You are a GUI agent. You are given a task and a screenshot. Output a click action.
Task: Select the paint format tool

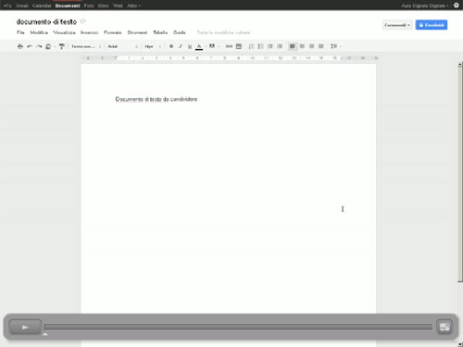tap(62, 46)
